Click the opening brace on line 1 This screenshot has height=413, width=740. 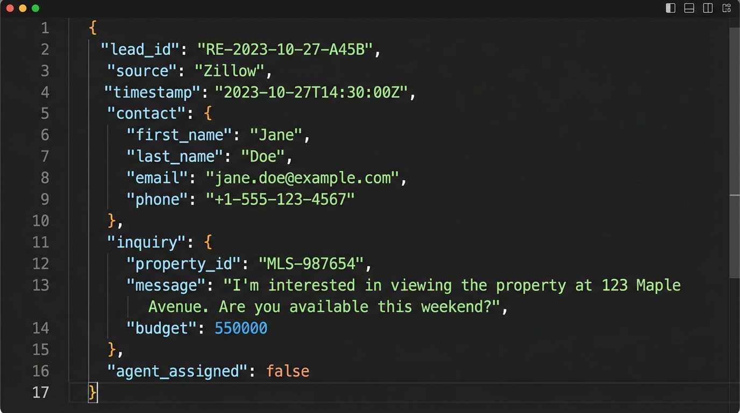[92, 28]
